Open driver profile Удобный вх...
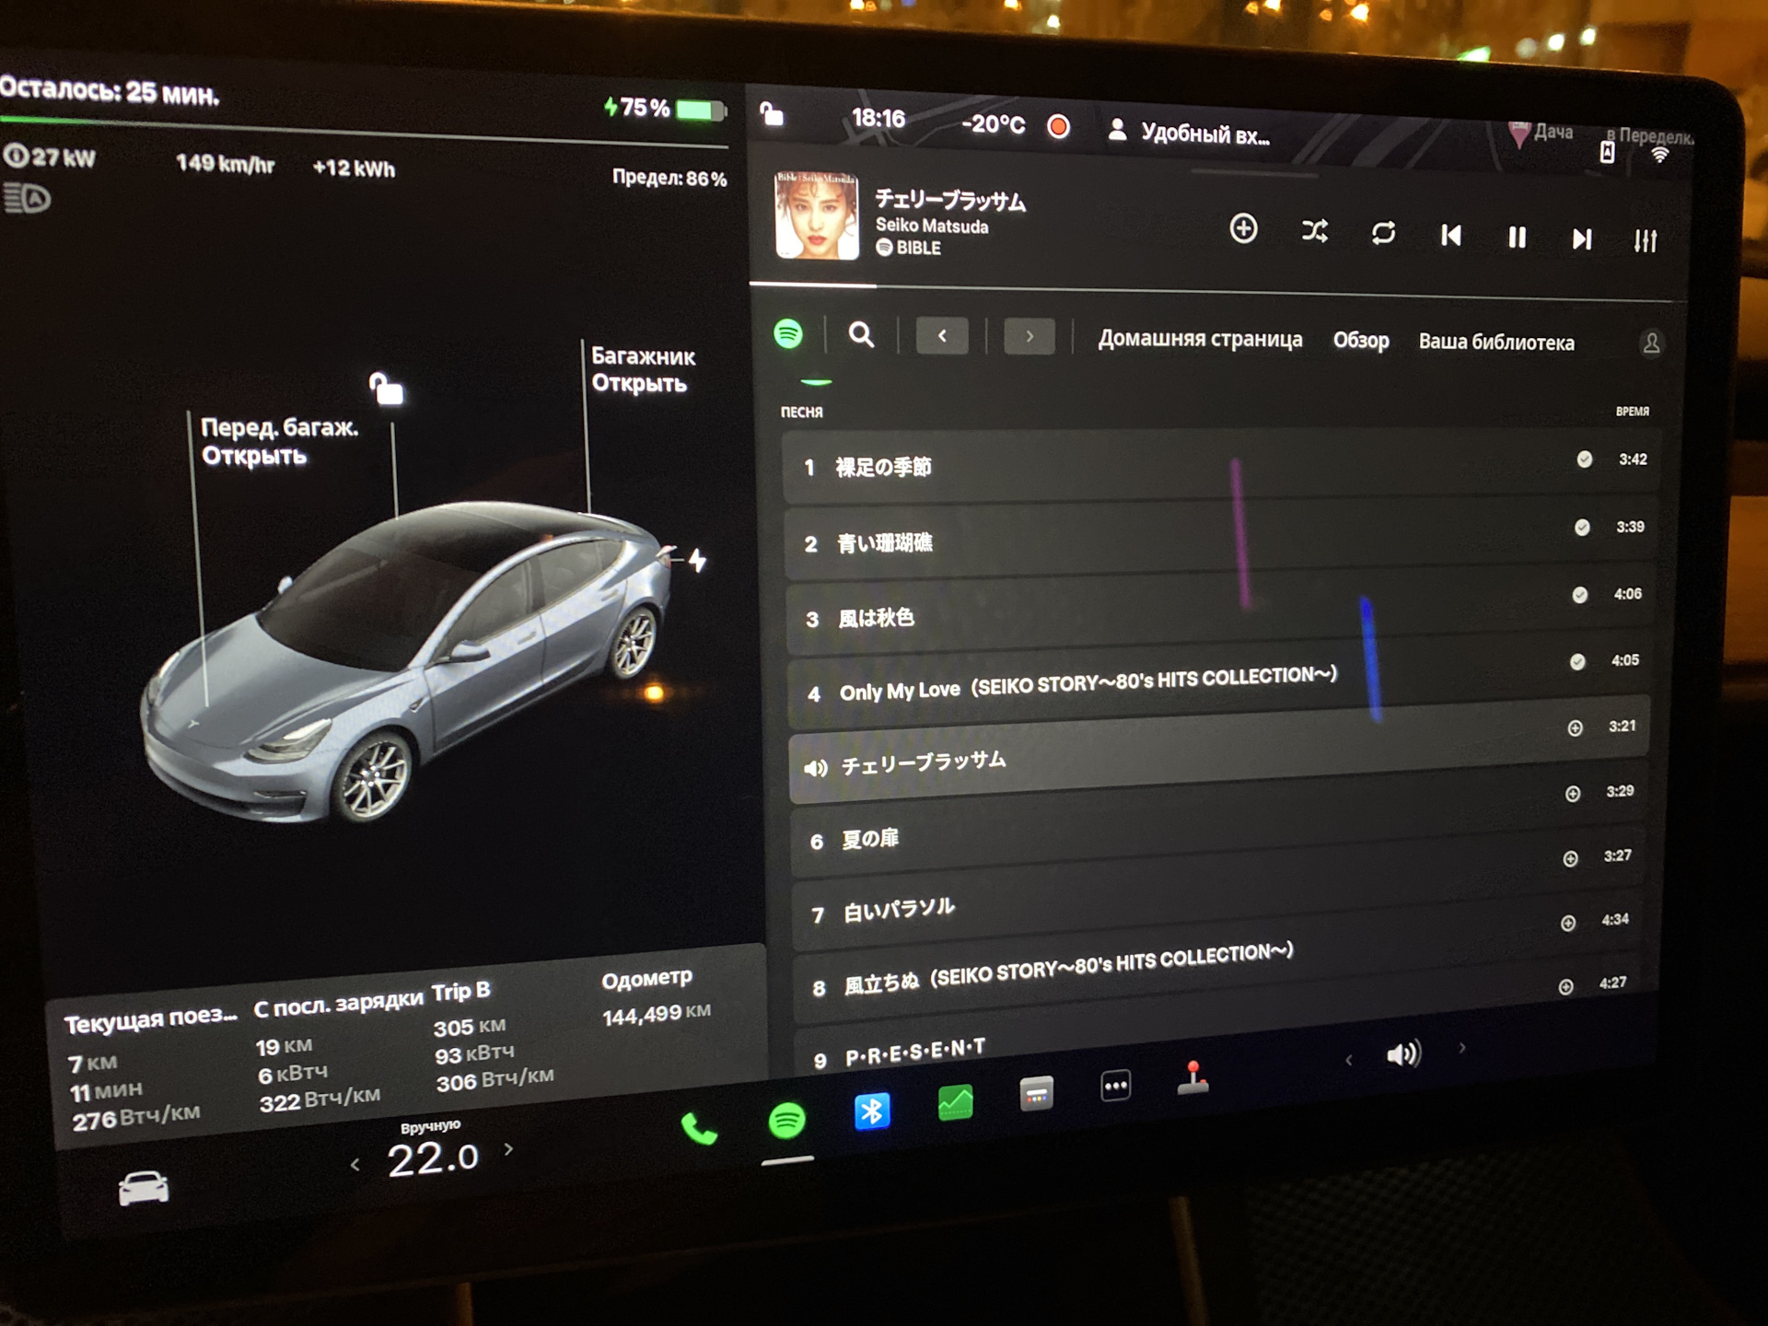The width and height of the screenshot is (1768, 1326). (1189, 133)
